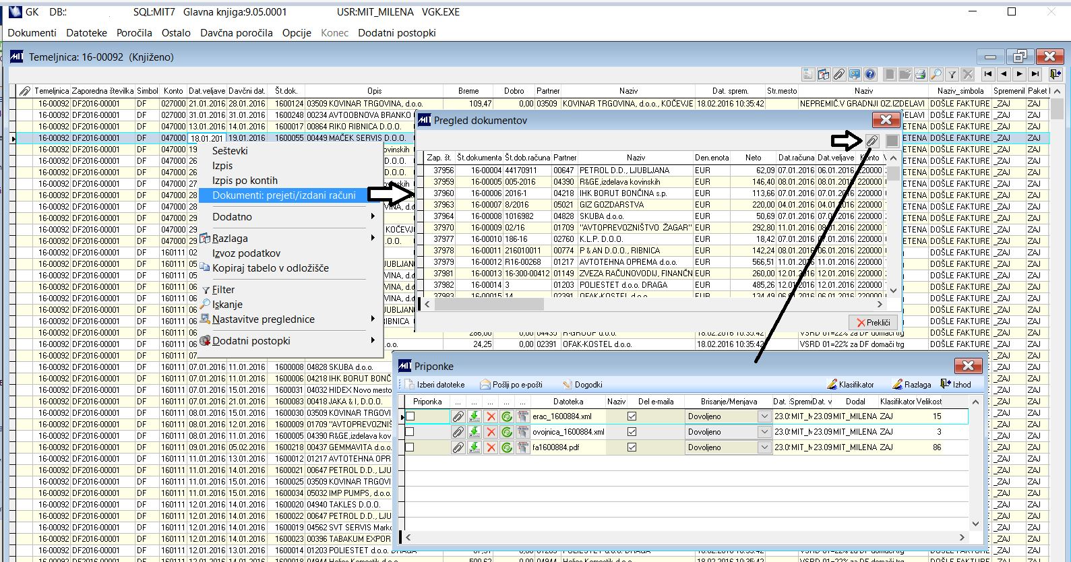The width and height of the screenshot is (1071, 562).
Task: Click green download icon for fa1600884.pdf row
Action: [x=475, y=447]
